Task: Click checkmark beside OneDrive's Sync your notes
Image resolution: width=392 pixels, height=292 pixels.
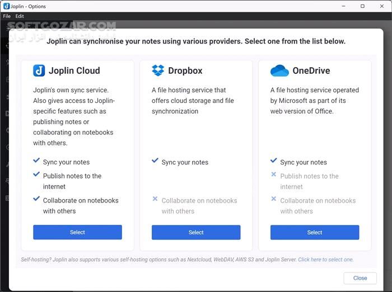Action: (x=274, y=161)
